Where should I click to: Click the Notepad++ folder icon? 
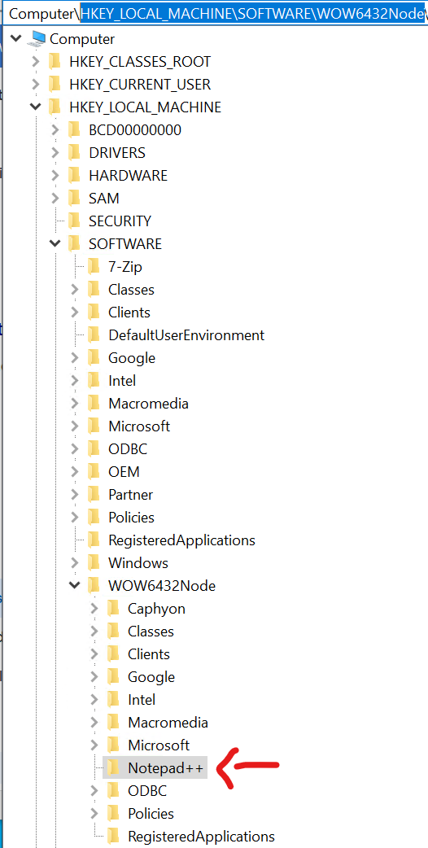(113, 767)
